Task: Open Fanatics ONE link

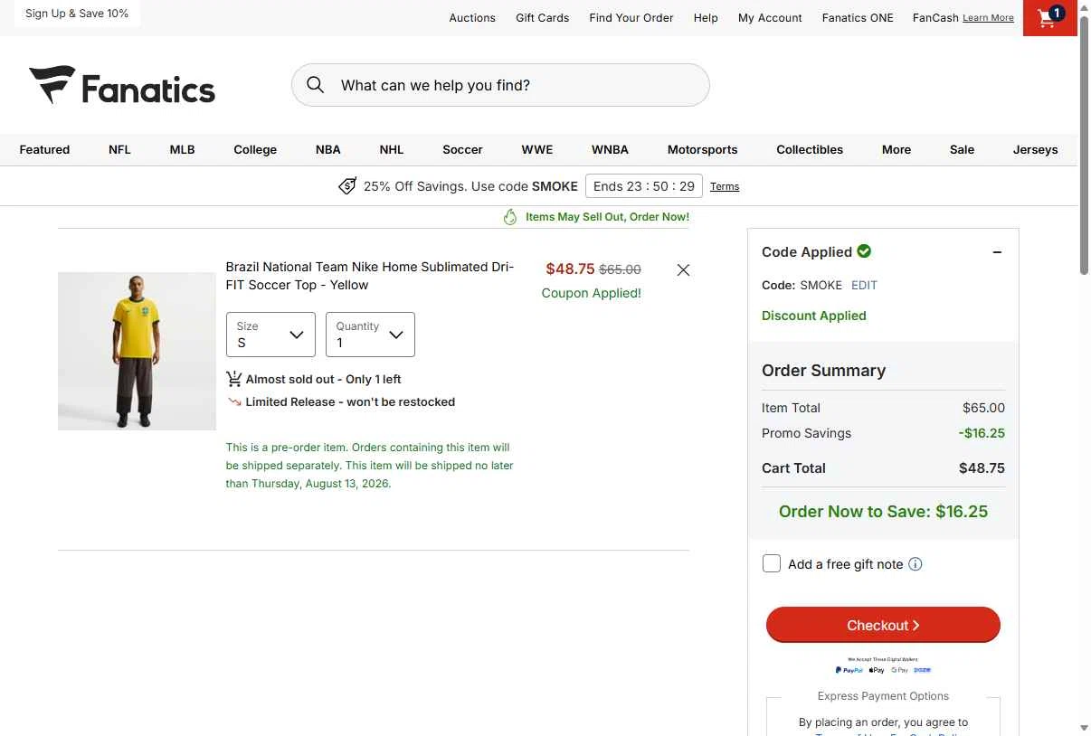Action: click(x=858, y=18)
